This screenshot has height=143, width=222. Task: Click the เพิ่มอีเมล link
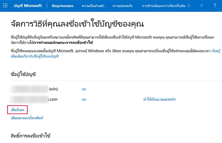click(17, 110)
